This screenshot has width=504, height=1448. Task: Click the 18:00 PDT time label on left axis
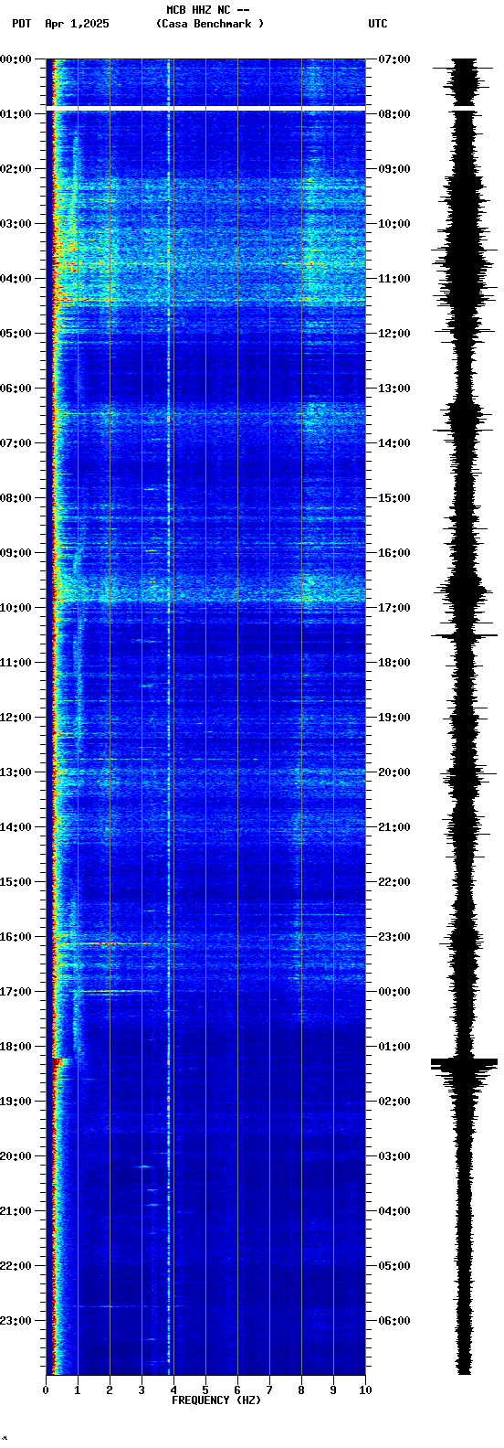point(16,1047)
